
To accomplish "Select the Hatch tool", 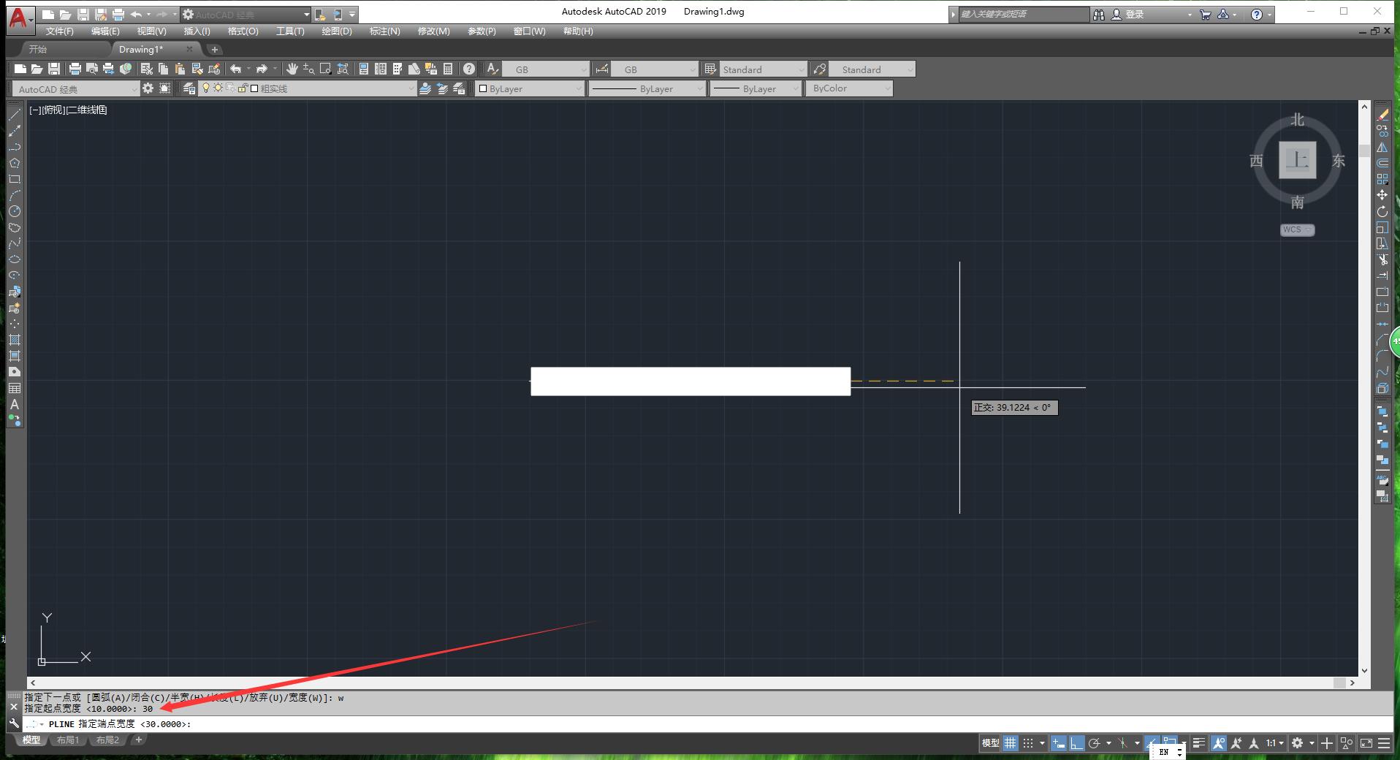I will [x=14, y=340].
